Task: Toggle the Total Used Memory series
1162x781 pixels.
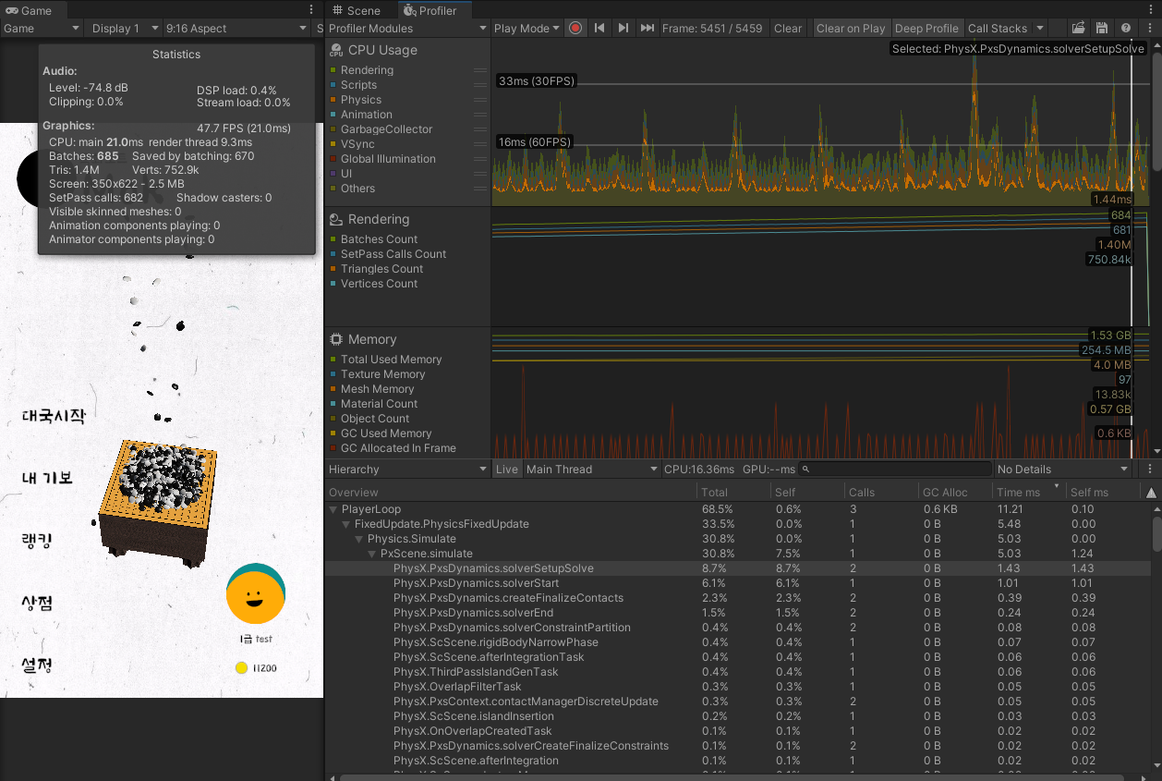Action: pyautogui.click(x=334, y=360)
